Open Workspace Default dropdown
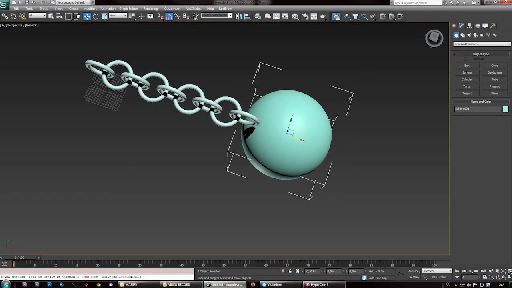 [x=74, y=2]
